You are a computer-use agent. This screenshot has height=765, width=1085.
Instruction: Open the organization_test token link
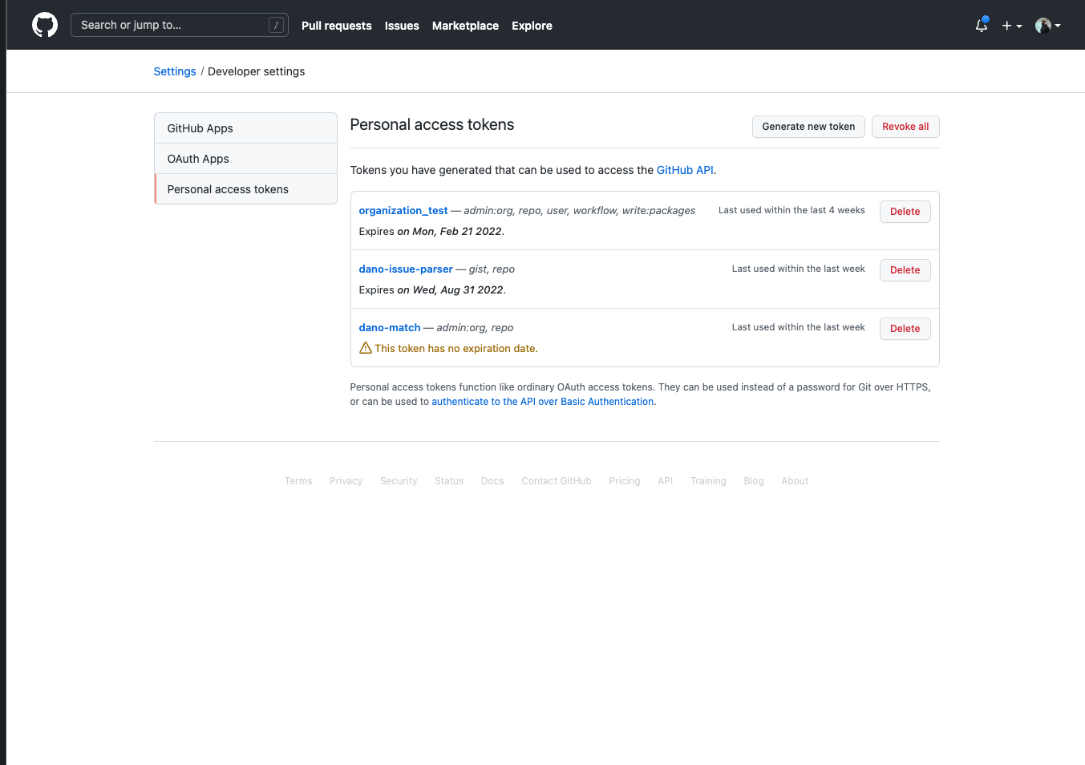pos(403,210)
